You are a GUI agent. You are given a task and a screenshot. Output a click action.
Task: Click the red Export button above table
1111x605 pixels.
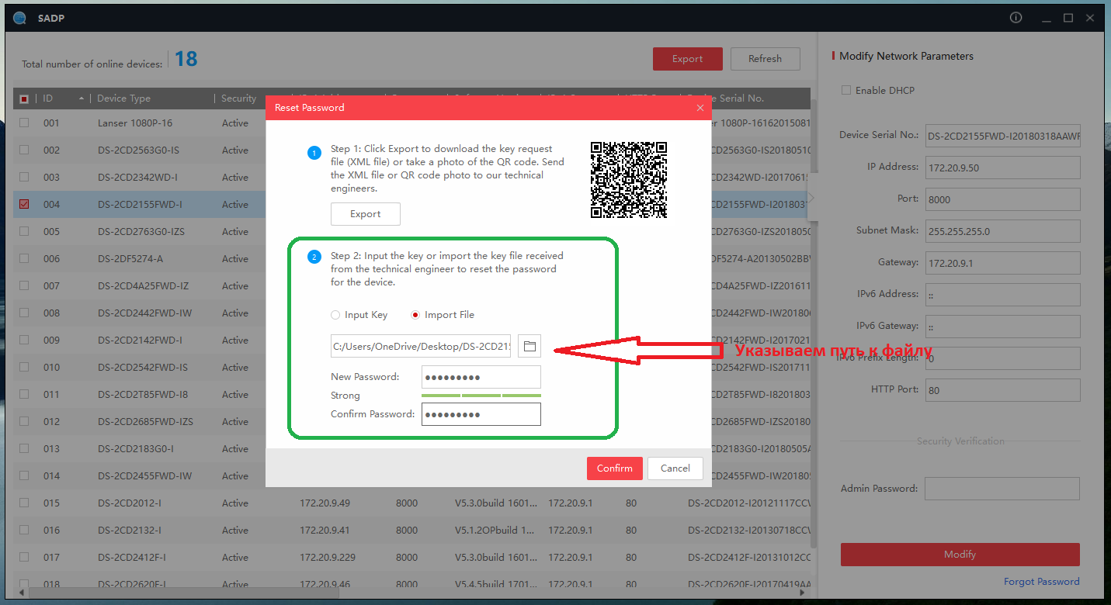[688, 59]
